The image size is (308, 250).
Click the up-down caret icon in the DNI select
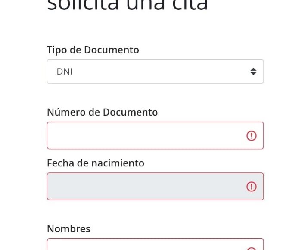(253, 72)
